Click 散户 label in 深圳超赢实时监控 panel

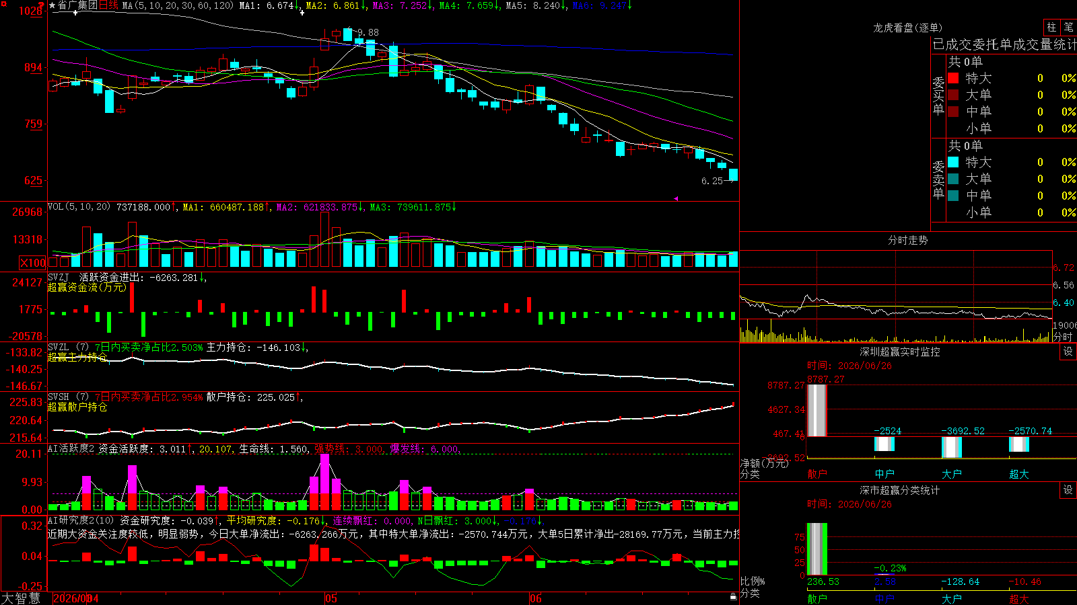pyautogui.click(x=817, y=474)
